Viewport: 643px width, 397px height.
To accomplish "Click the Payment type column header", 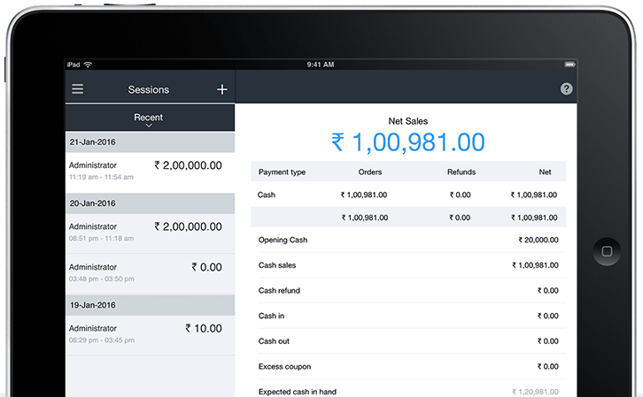I will 282,172.
